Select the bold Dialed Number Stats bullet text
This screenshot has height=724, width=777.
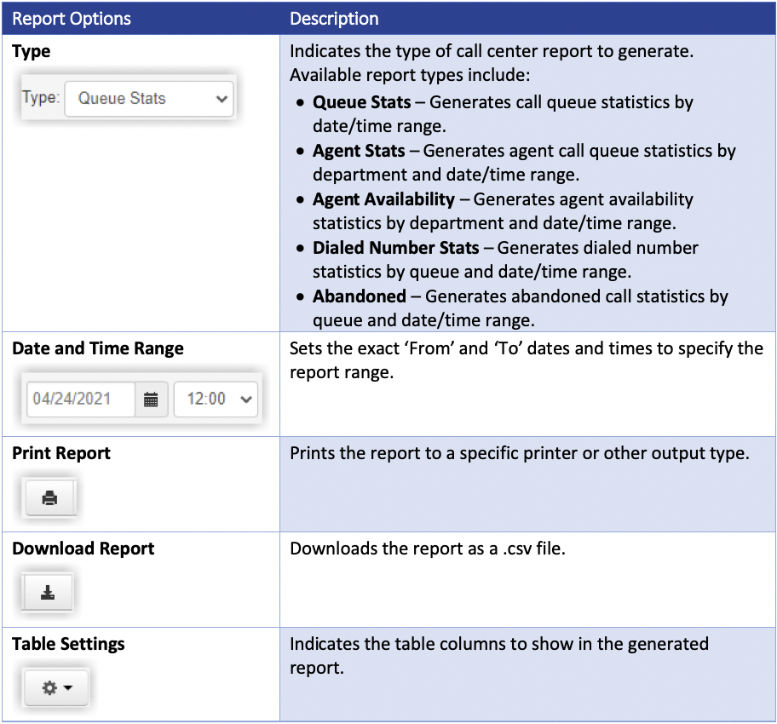coord(395,248)
